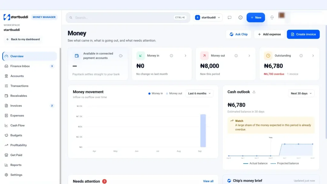This screenshot has height=184, width=327.
Task: Open Finance Inbox in the sidebar
Action: (x=30, y=66)
